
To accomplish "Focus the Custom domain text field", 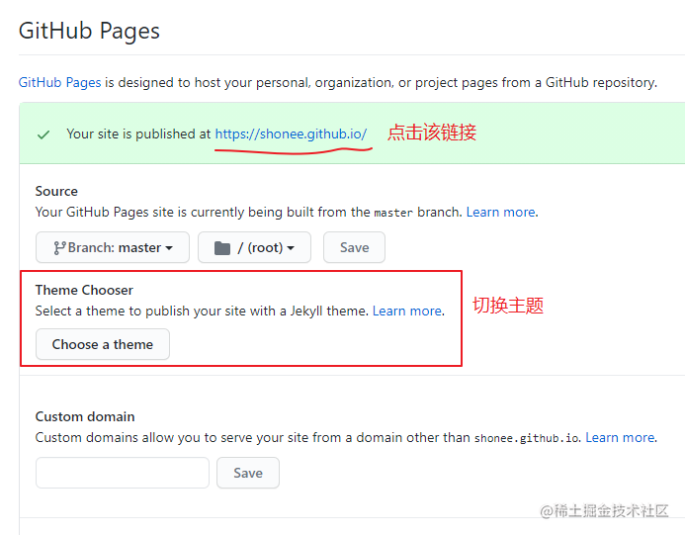I will [x=123, y=473].
